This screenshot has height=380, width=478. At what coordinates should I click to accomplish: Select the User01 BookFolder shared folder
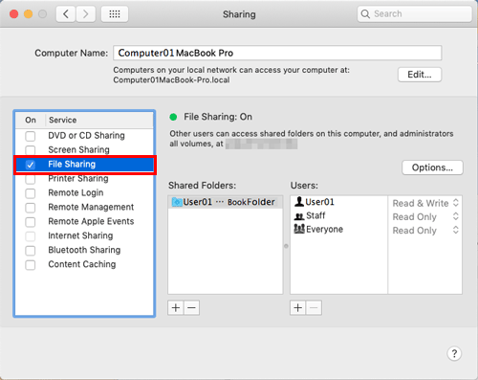[226, 202]
